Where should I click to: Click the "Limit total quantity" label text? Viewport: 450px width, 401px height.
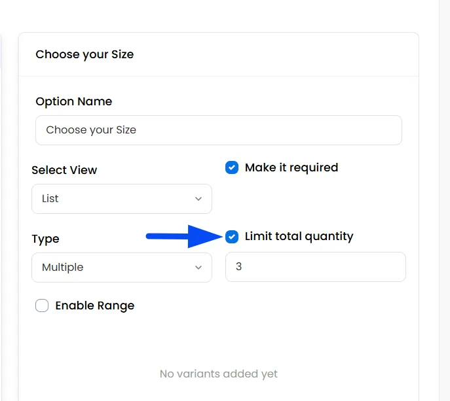[299, 236]
